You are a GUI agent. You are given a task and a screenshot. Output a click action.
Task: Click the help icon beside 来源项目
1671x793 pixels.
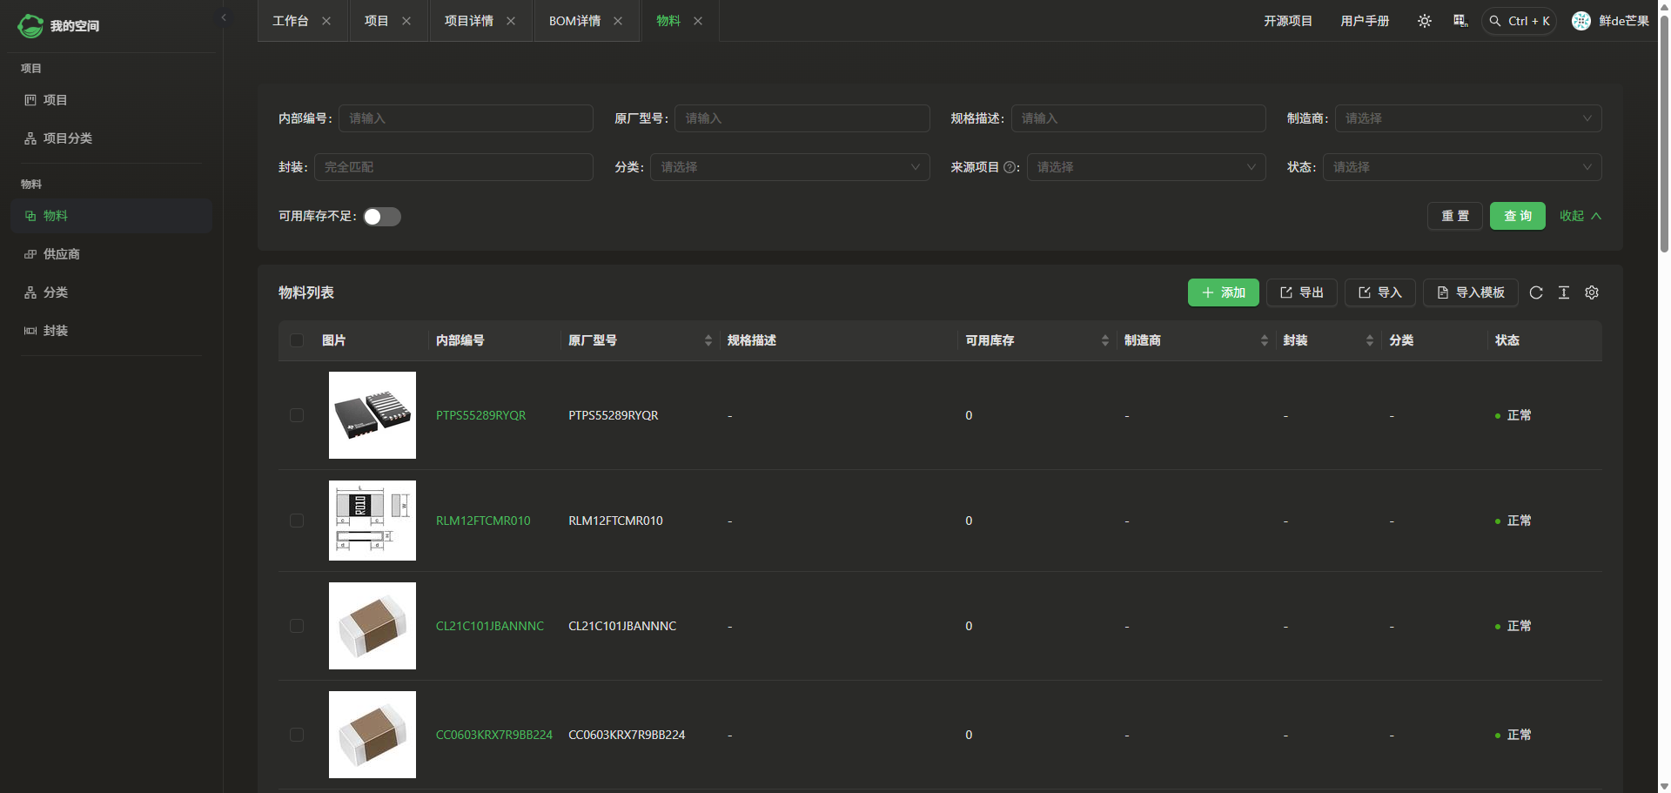(1010, 167)
